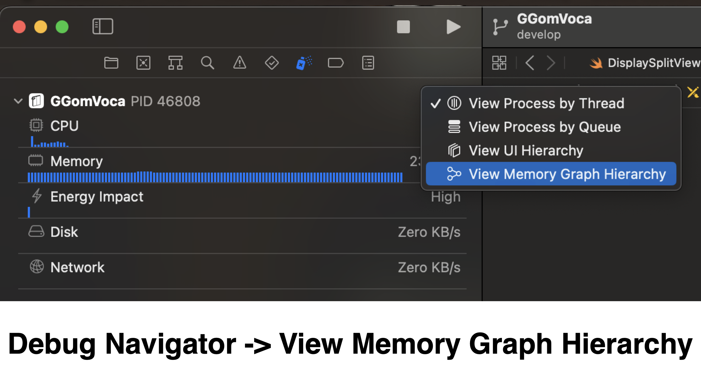Stop the running app
The image size is (701, 365).
pos(403,27)
